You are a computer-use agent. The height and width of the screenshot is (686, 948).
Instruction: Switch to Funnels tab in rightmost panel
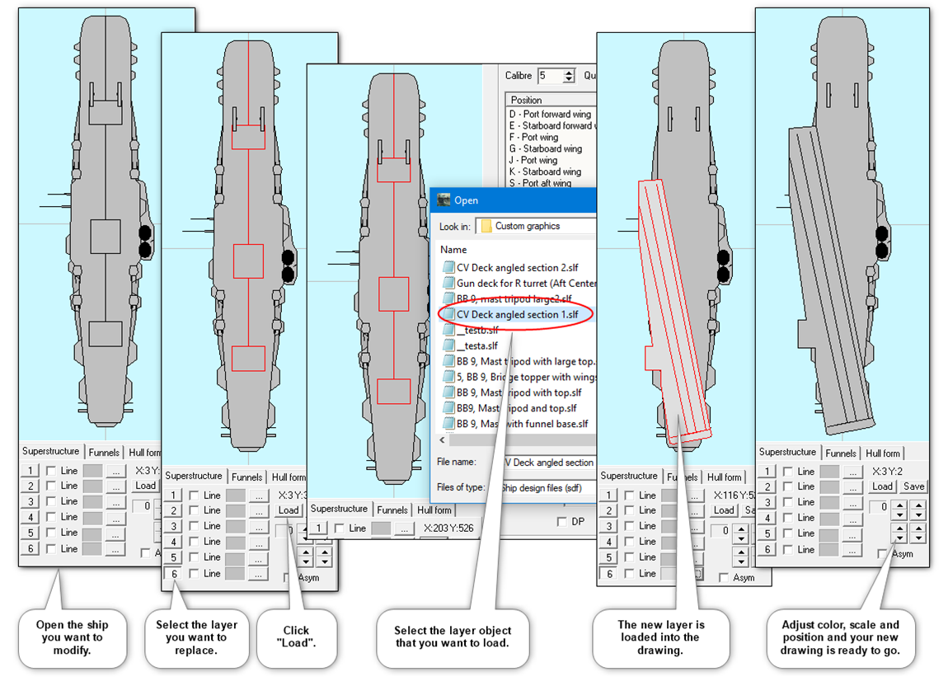(x=840, y=453)
